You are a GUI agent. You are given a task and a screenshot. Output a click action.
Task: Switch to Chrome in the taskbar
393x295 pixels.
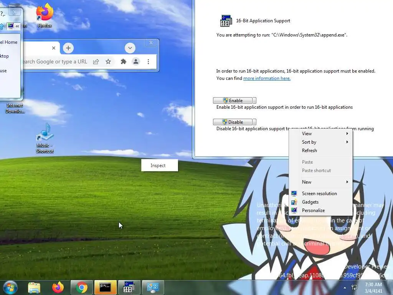[82, 287]
